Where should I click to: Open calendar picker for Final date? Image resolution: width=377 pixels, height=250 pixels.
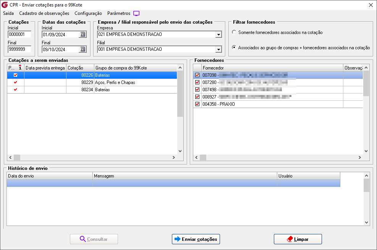pyautogui.click(x=83, y=49)
